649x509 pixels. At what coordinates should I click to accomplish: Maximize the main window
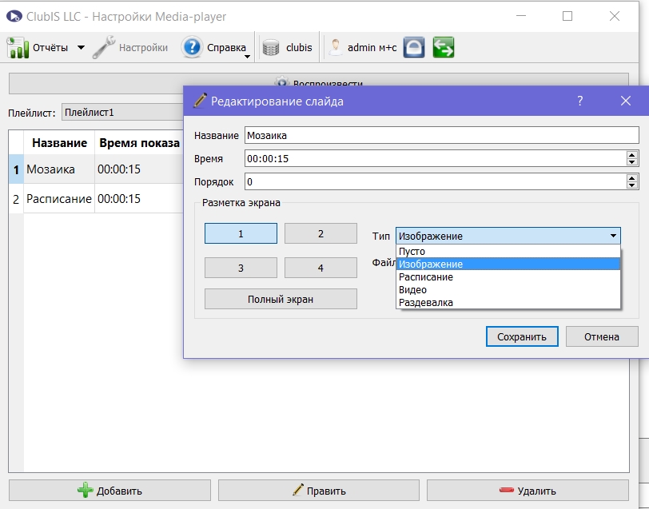click(567, 16)
